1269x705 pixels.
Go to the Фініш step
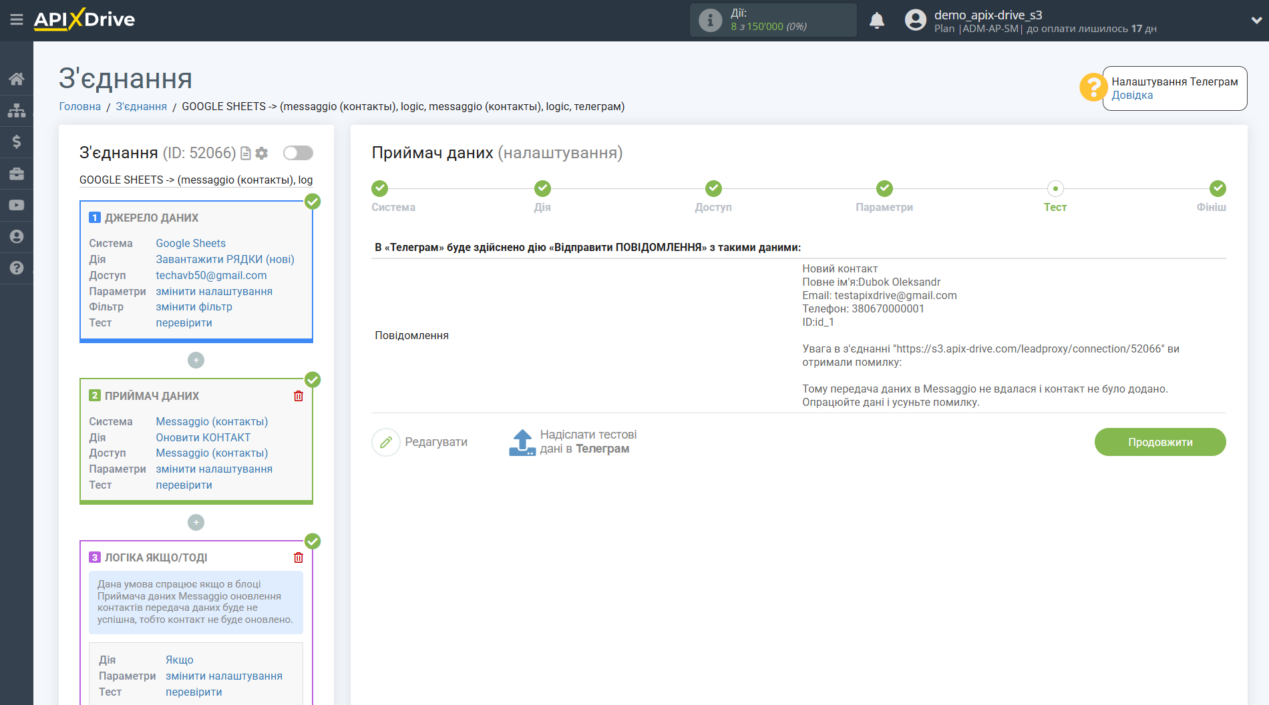1218,189
